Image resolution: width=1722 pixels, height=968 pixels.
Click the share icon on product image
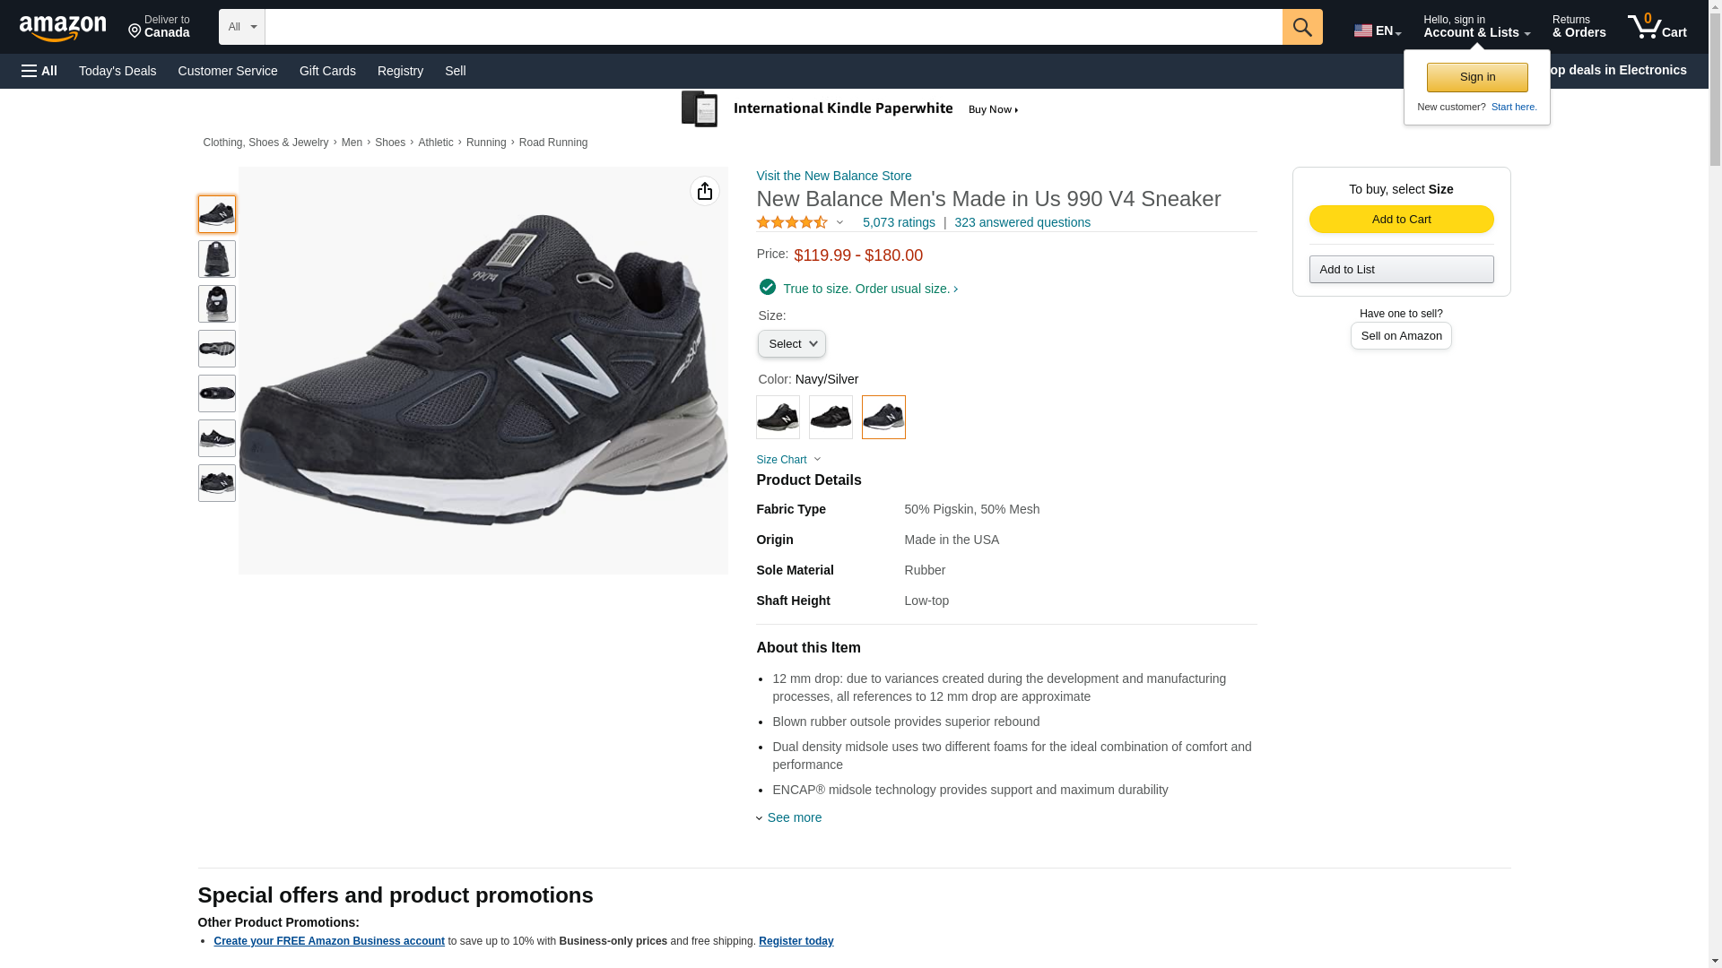[x=705, y=191]
